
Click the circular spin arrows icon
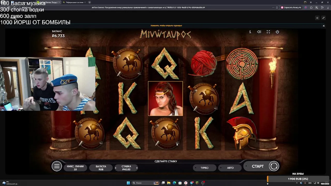click(274, 166)
